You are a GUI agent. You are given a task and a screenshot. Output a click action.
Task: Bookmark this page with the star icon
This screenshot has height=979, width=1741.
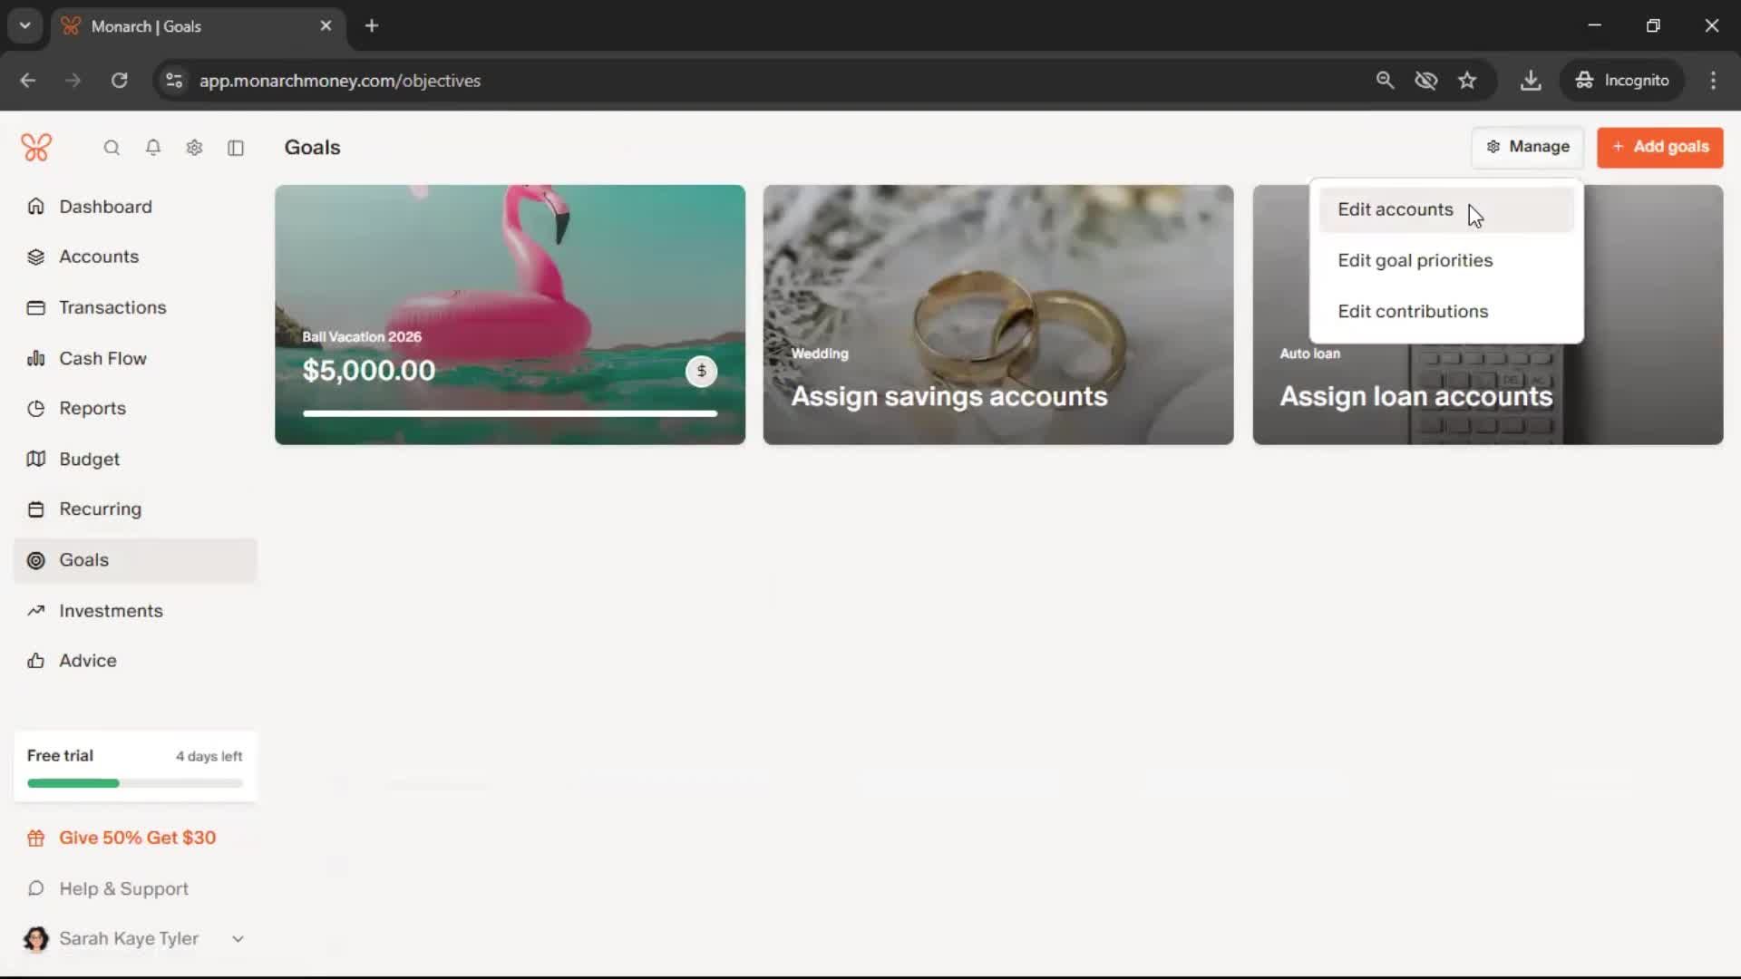tap(1467, 81)
